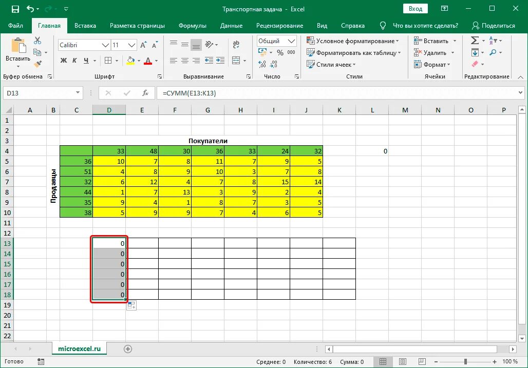The width and height of the screenshot is (528, 368).
Task: Switch to Normal view in status bar
Action: (383, 362)
